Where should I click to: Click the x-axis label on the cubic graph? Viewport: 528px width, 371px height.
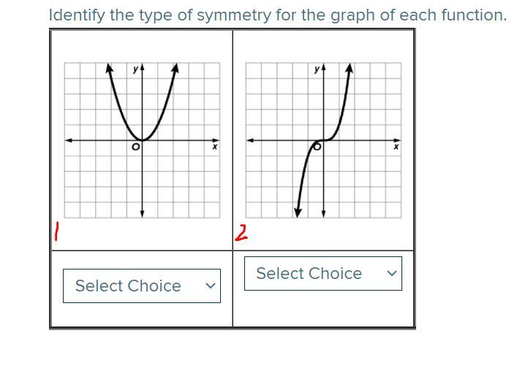tap(396, 147)
